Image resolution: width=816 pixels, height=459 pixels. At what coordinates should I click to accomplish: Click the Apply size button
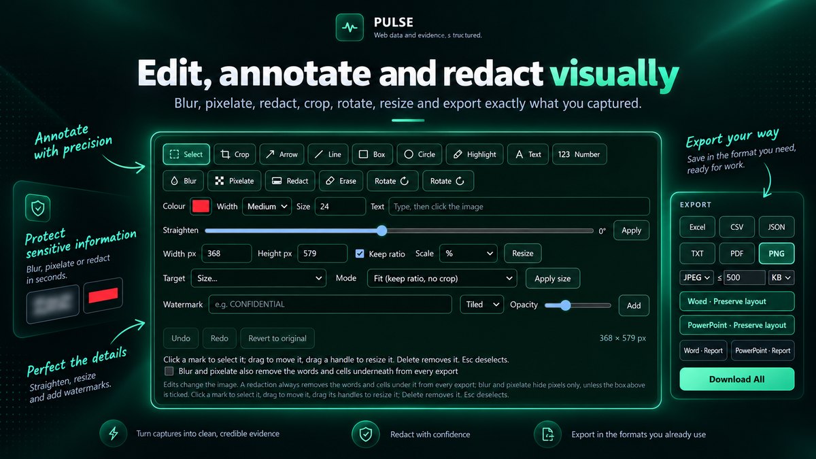(x=552, y=279)
